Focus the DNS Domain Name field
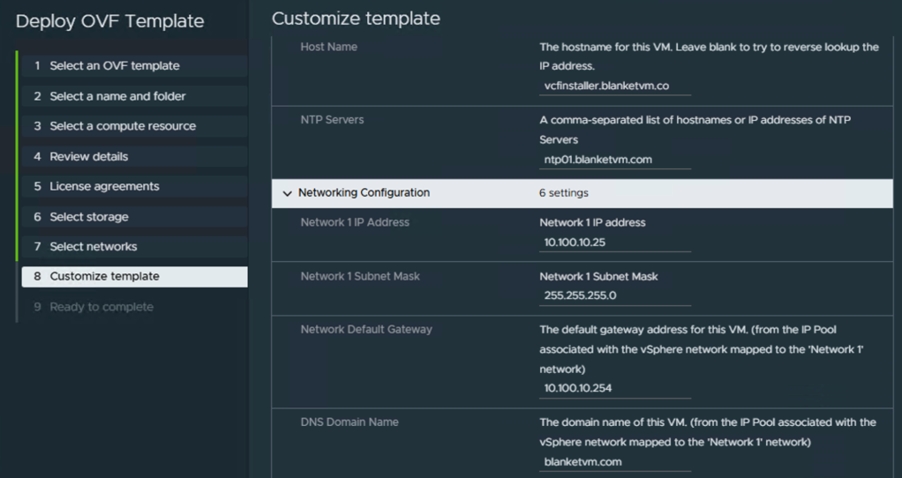 [614, 461]
